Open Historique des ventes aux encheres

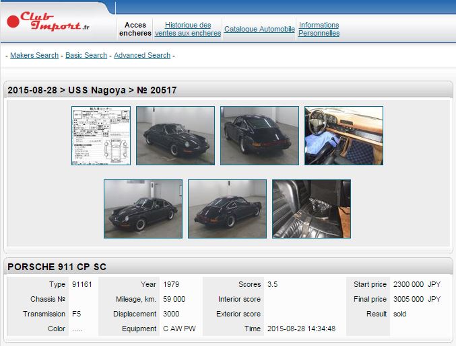[188, 29]
